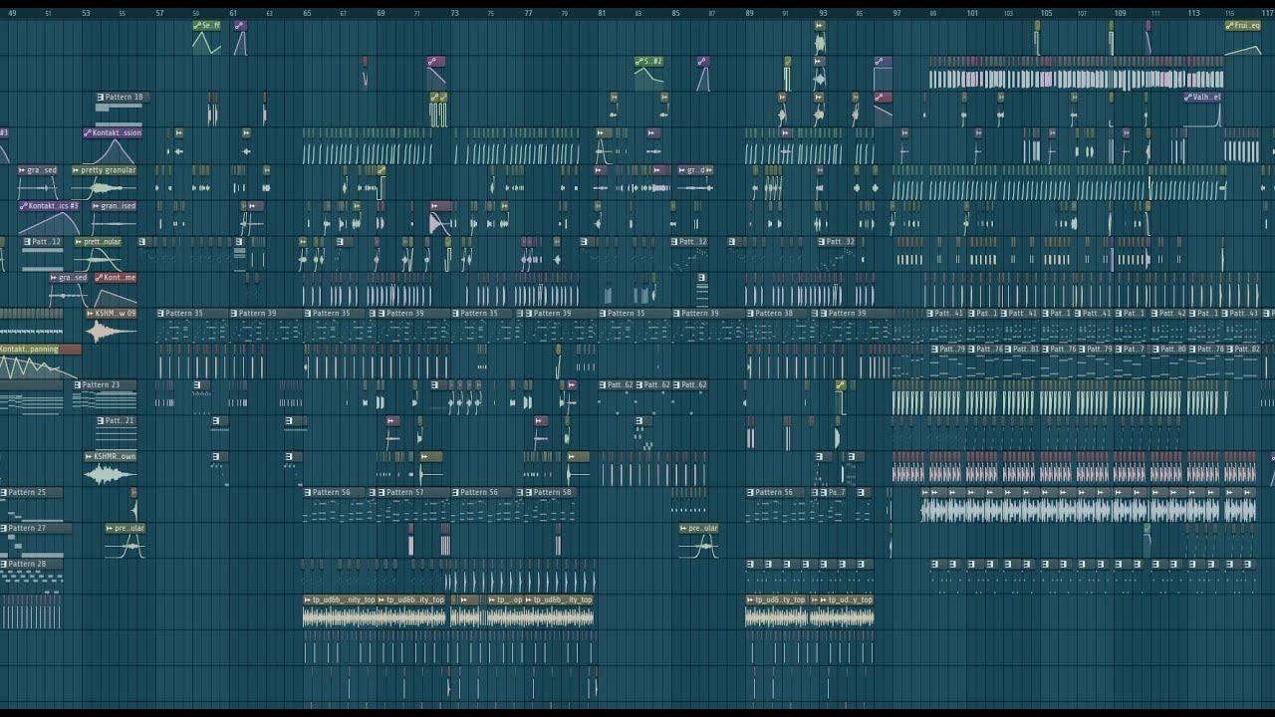The width and height of the screenshot is (1275, 717).
Task: Select the 'Se..ff' automation clip
Action: click(x=206, y=25)
